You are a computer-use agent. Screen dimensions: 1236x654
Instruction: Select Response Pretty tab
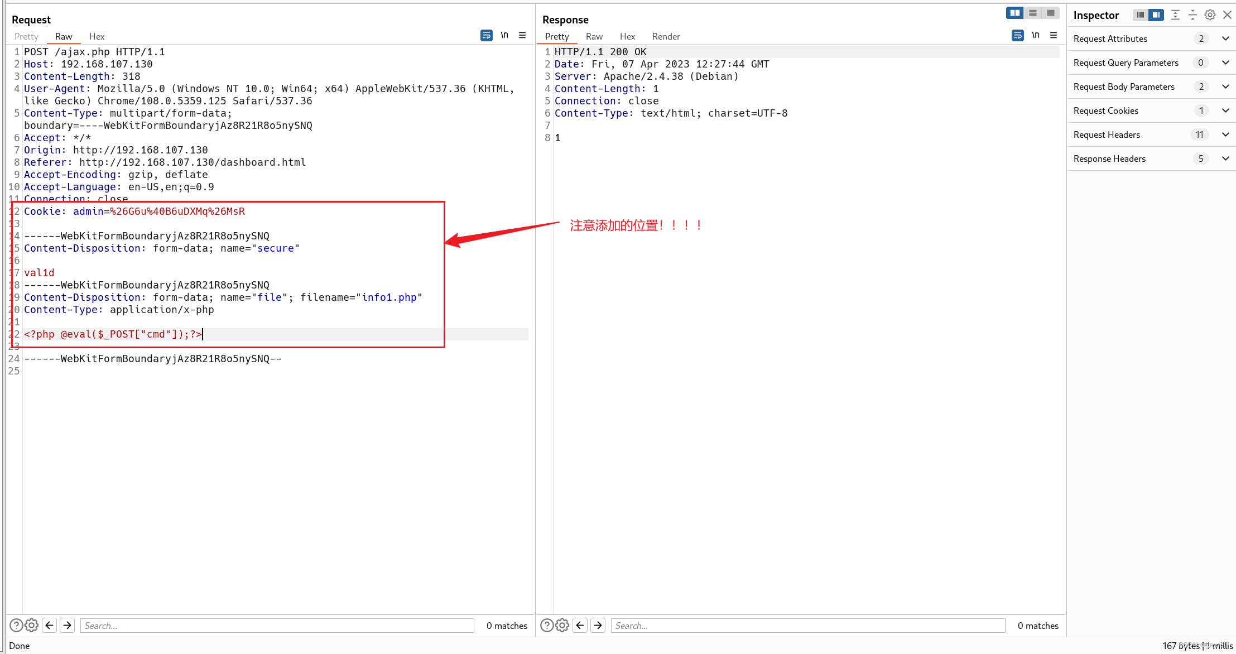tap(557, 36)
